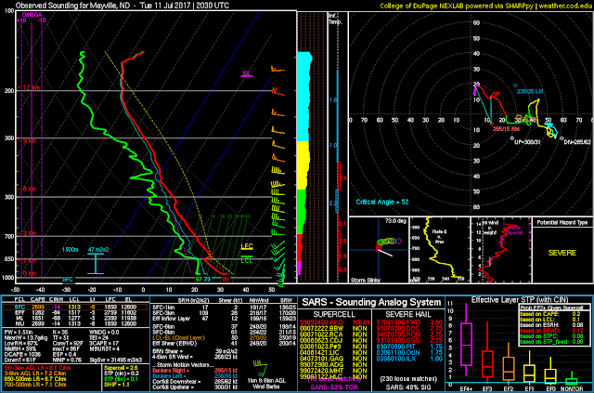Click the sounding title 'Observed Sounding for Mayville, ND'
594x393 pixels.
click(x=71, y=6)
